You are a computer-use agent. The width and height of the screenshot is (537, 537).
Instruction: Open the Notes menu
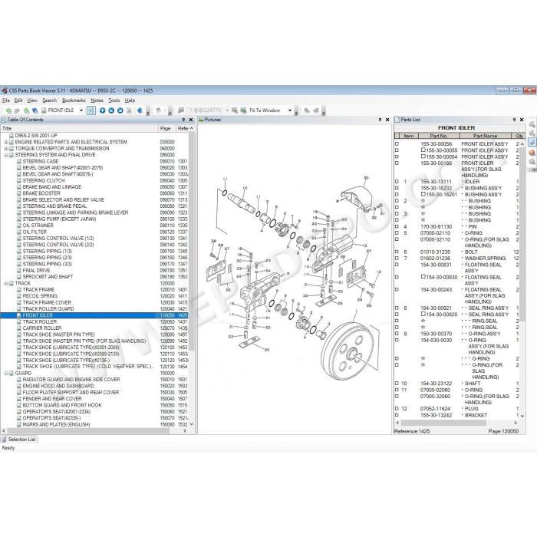coord(97,100)
